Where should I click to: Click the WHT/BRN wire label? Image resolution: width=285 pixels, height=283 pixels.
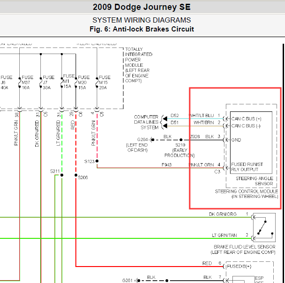pyautogui.click(x=204, y=123)
